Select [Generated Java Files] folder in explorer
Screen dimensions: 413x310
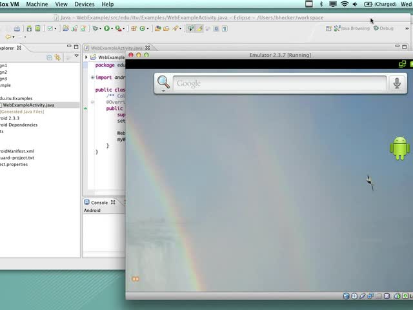tap(22, 112)
